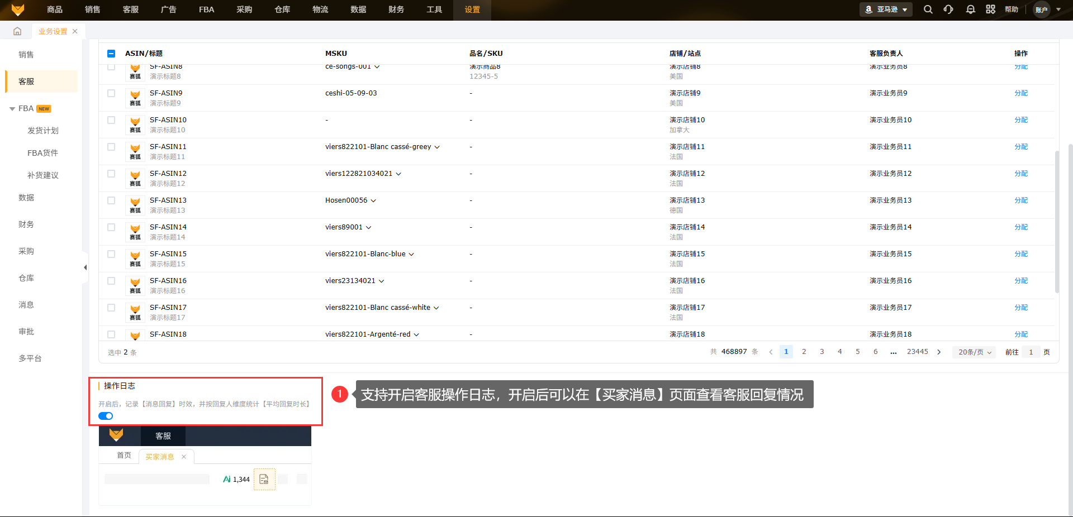Open the 帮助 help link
1073x517 pixels.
[1012, 9]
